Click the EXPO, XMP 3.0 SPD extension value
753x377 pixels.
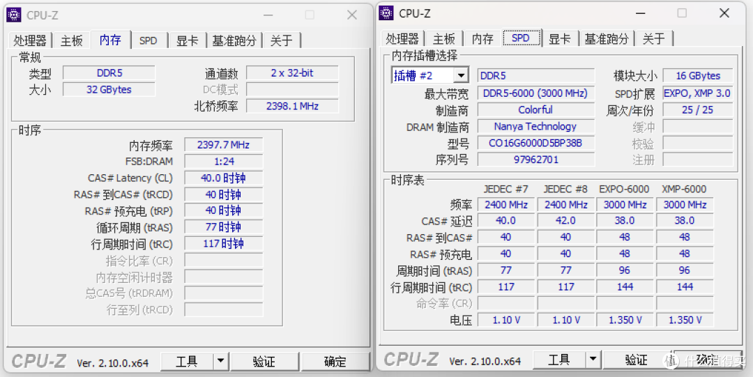698,93
